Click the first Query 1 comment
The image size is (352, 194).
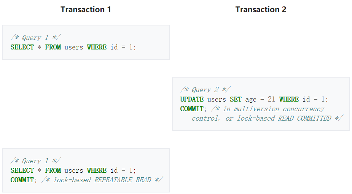coord(36,37)
